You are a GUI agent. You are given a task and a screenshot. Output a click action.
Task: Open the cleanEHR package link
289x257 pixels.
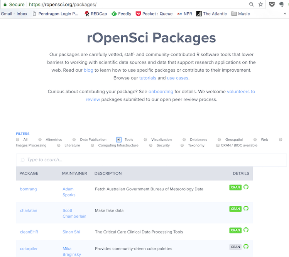[29, 232]
